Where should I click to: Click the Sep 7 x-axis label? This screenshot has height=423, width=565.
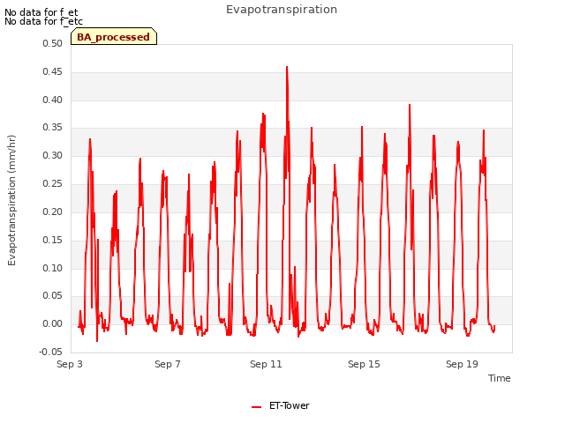168,364
